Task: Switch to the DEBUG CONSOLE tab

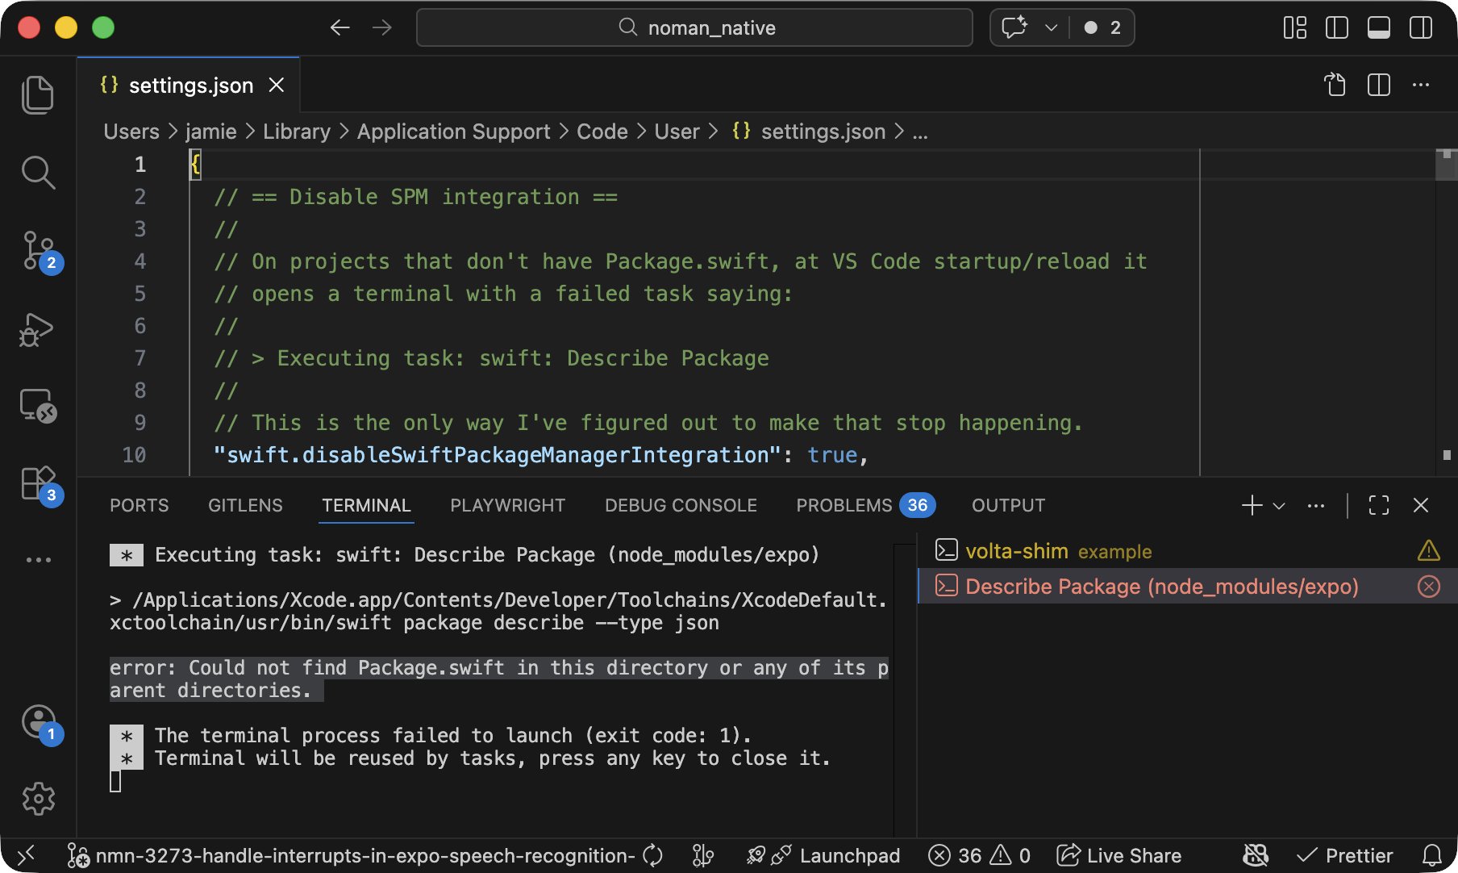Action: tap(681, 505)
